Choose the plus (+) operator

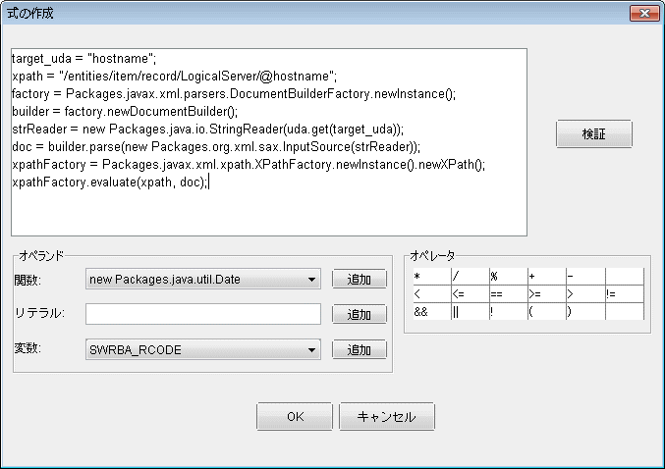[547, 277]
